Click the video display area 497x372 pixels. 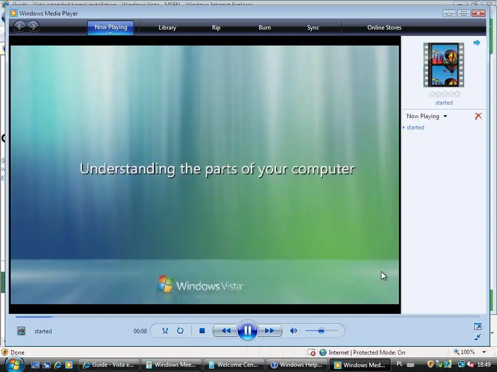tap(205, 174)
